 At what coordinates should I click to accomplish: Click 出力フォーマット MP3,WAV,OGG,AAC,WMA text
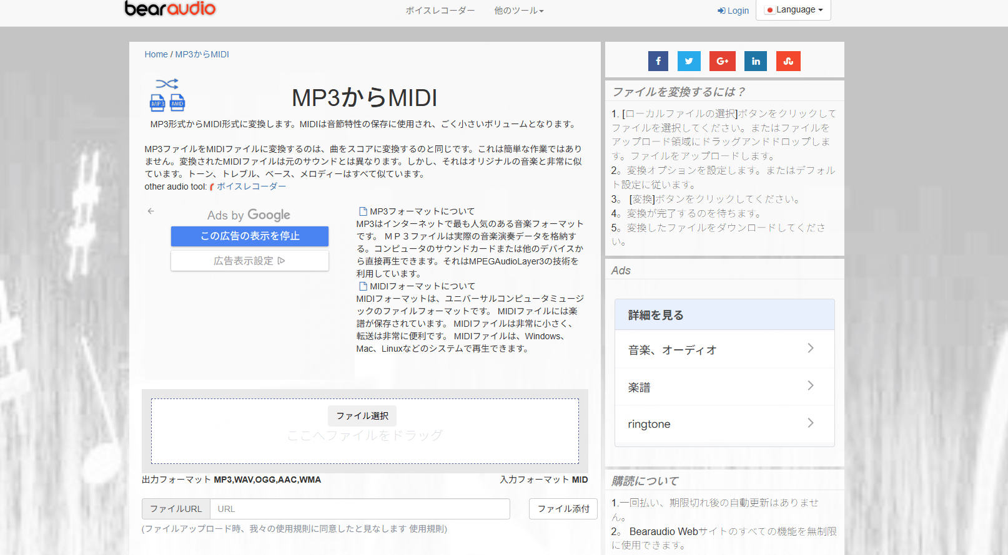point(231,480)
